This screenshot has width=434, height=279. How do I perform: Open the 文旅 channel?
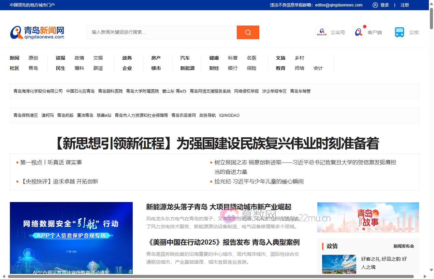click(x=280, y=58)
